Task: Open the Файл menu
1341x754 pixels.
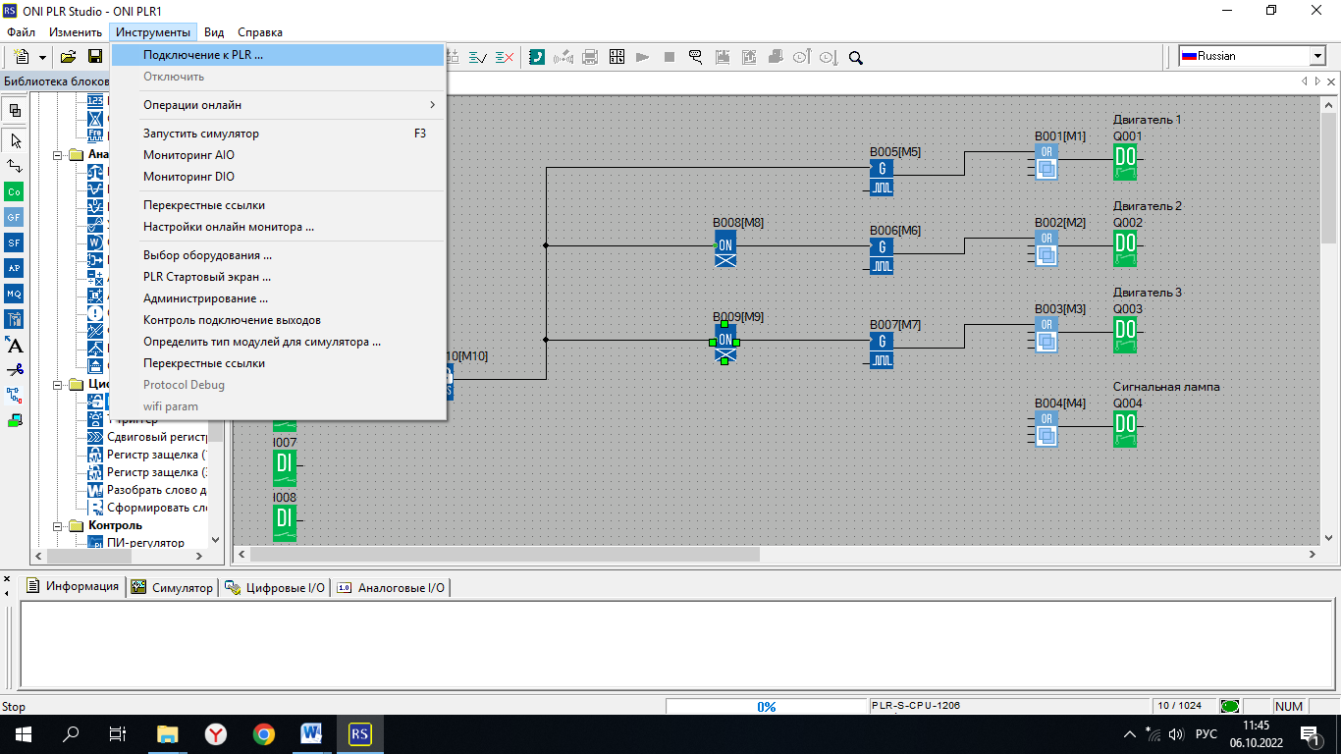Action: (21, 32)
